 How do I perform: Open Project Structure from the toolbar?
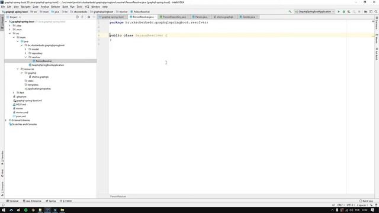pyautogui.click(x=366, y=12)
